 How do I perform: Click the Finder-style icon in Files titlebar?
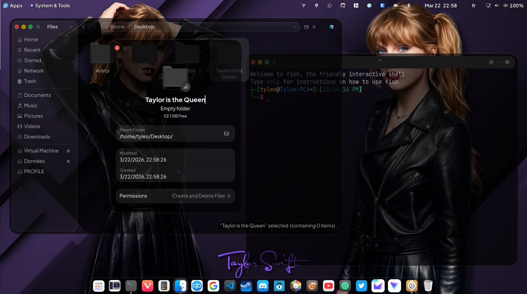click(332, 27)
